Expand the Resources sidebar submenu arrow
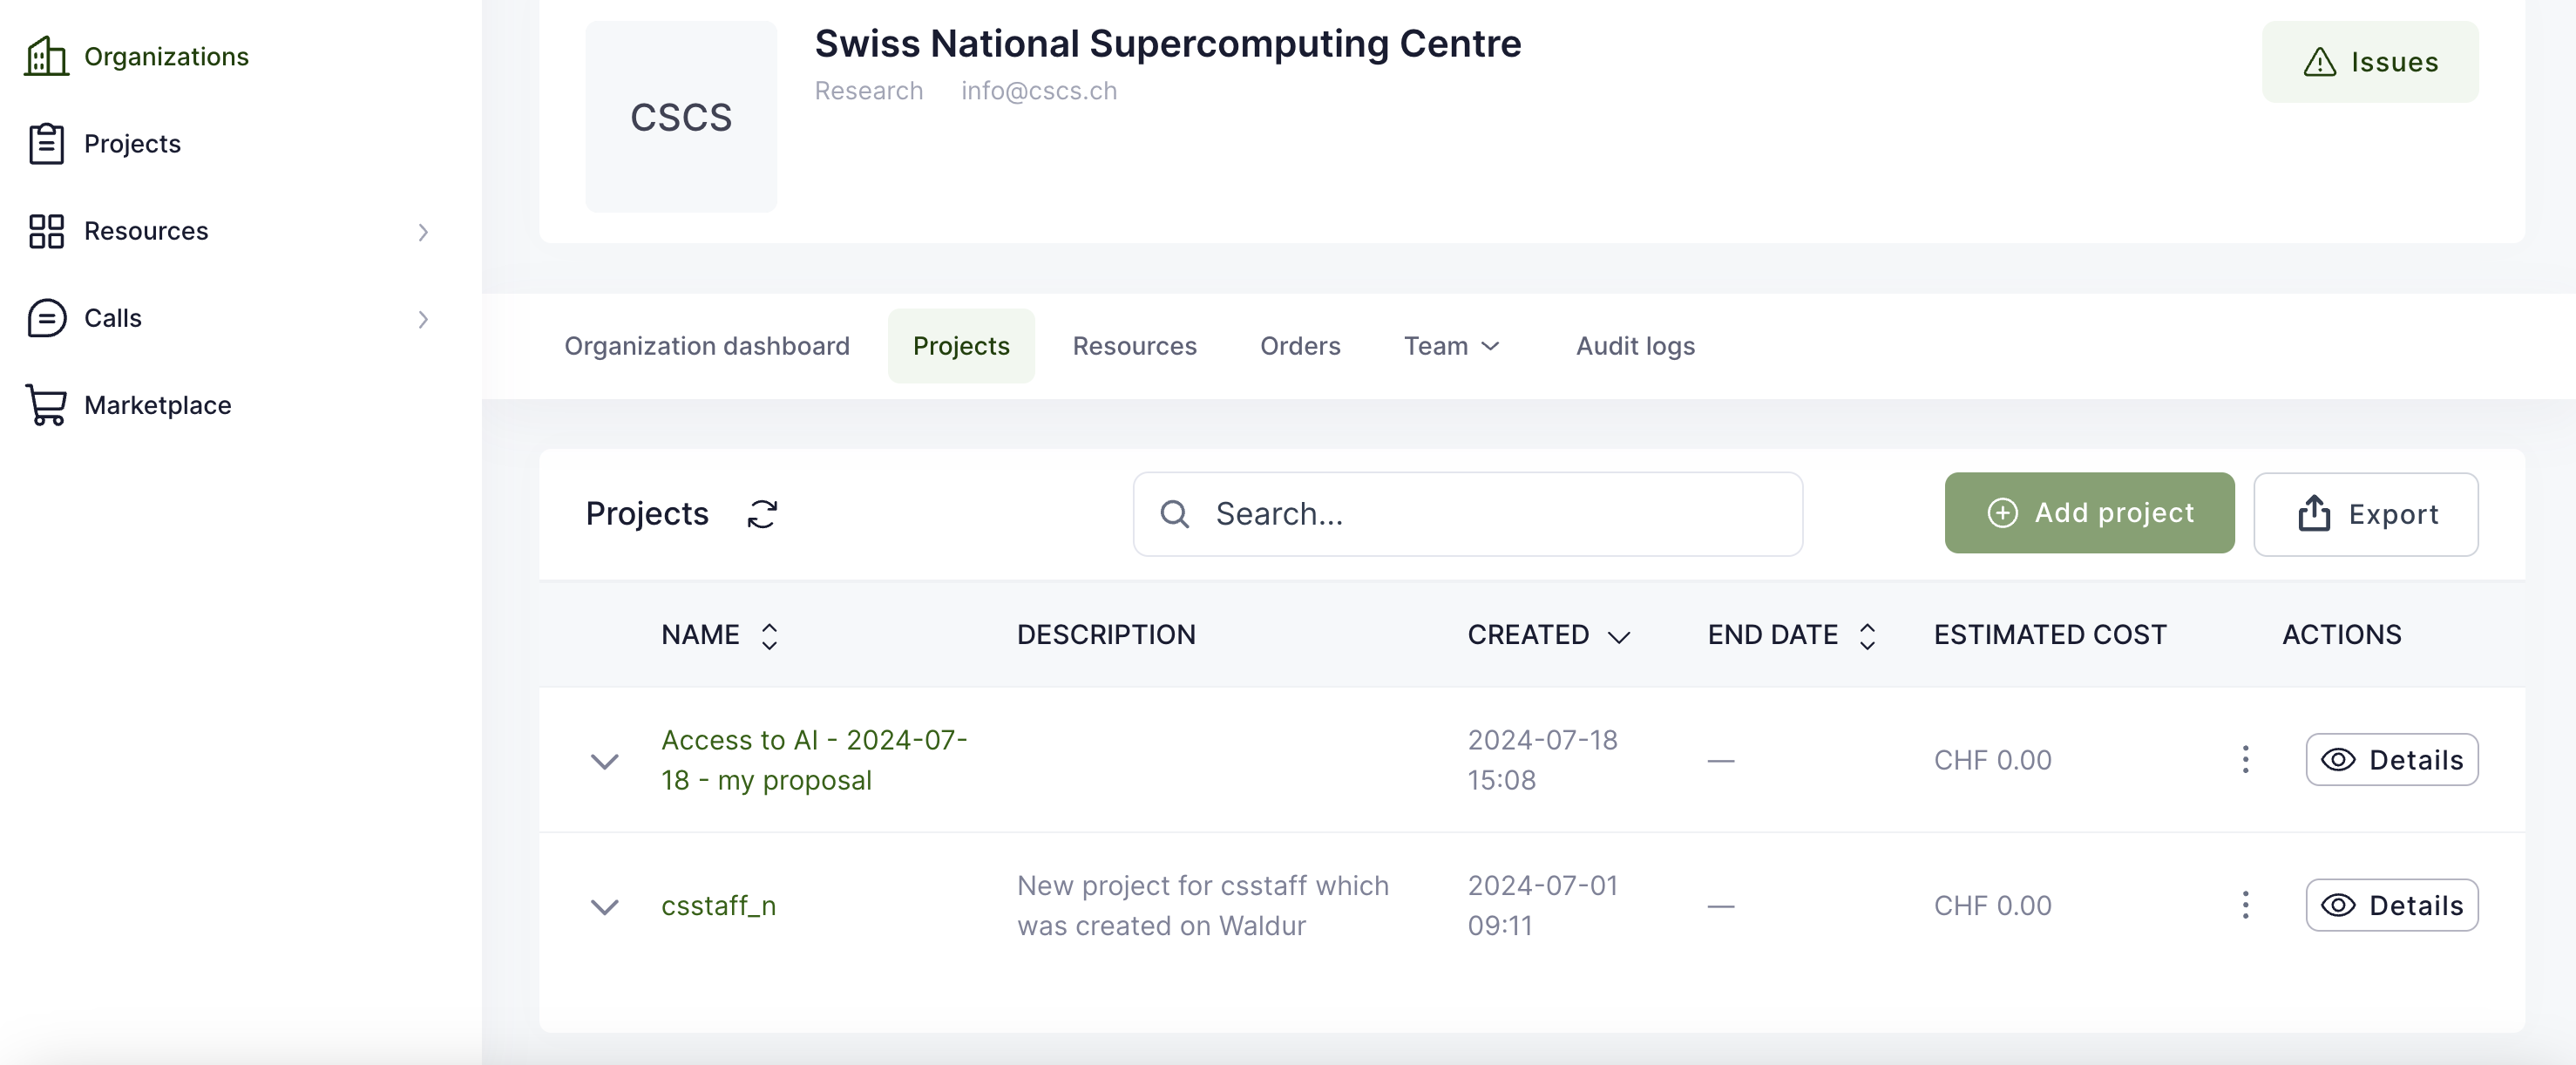Screen dimensions: 2576x1065 coord(423,232)
